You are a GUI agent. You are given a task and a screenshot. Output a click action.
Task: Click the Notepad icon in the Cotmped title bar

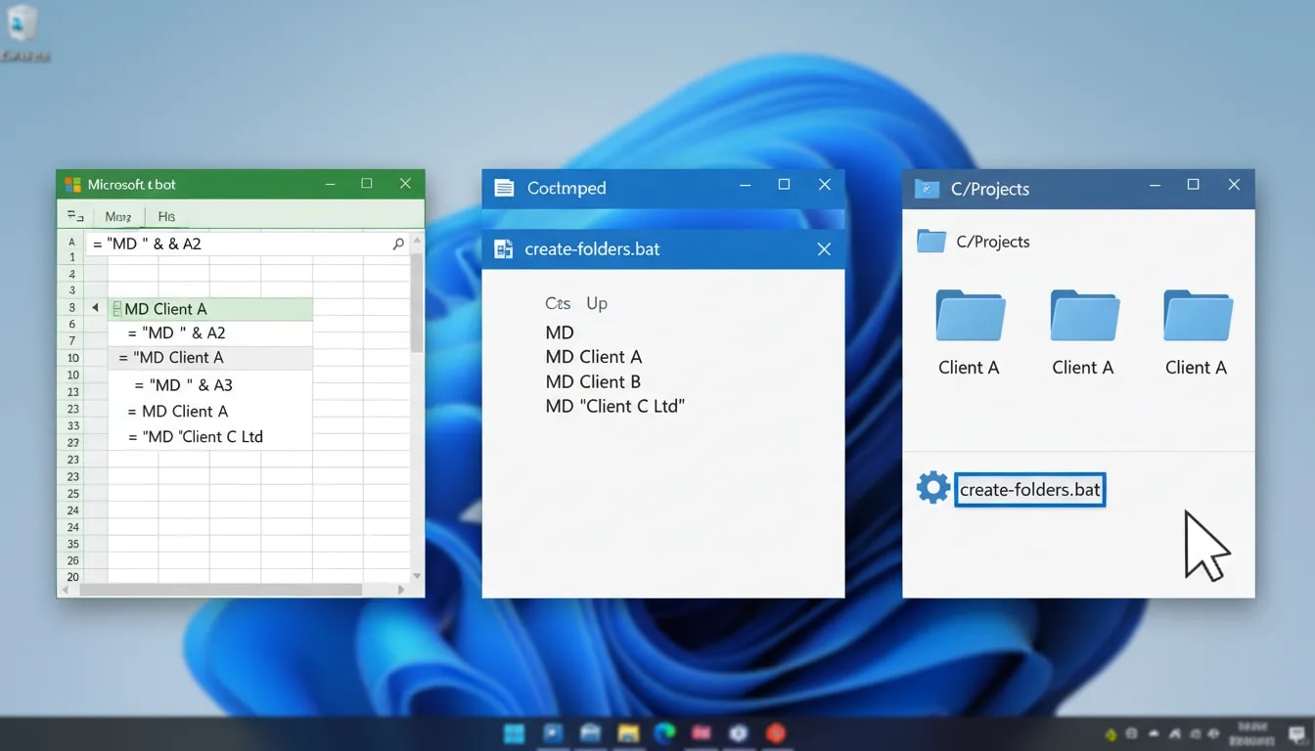coord(504,187)
